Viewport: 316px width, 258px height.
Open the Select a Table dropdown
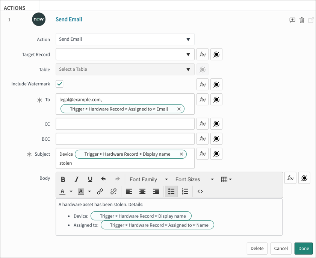(124, 69)
